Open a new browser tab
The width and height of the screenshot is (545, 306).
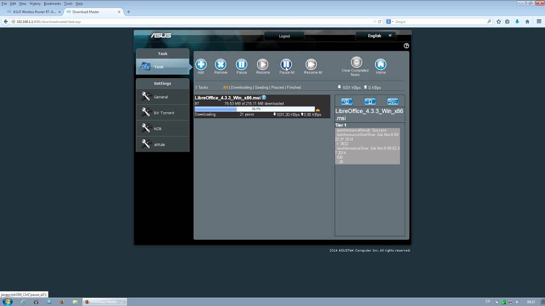click(x=129, y=12)
